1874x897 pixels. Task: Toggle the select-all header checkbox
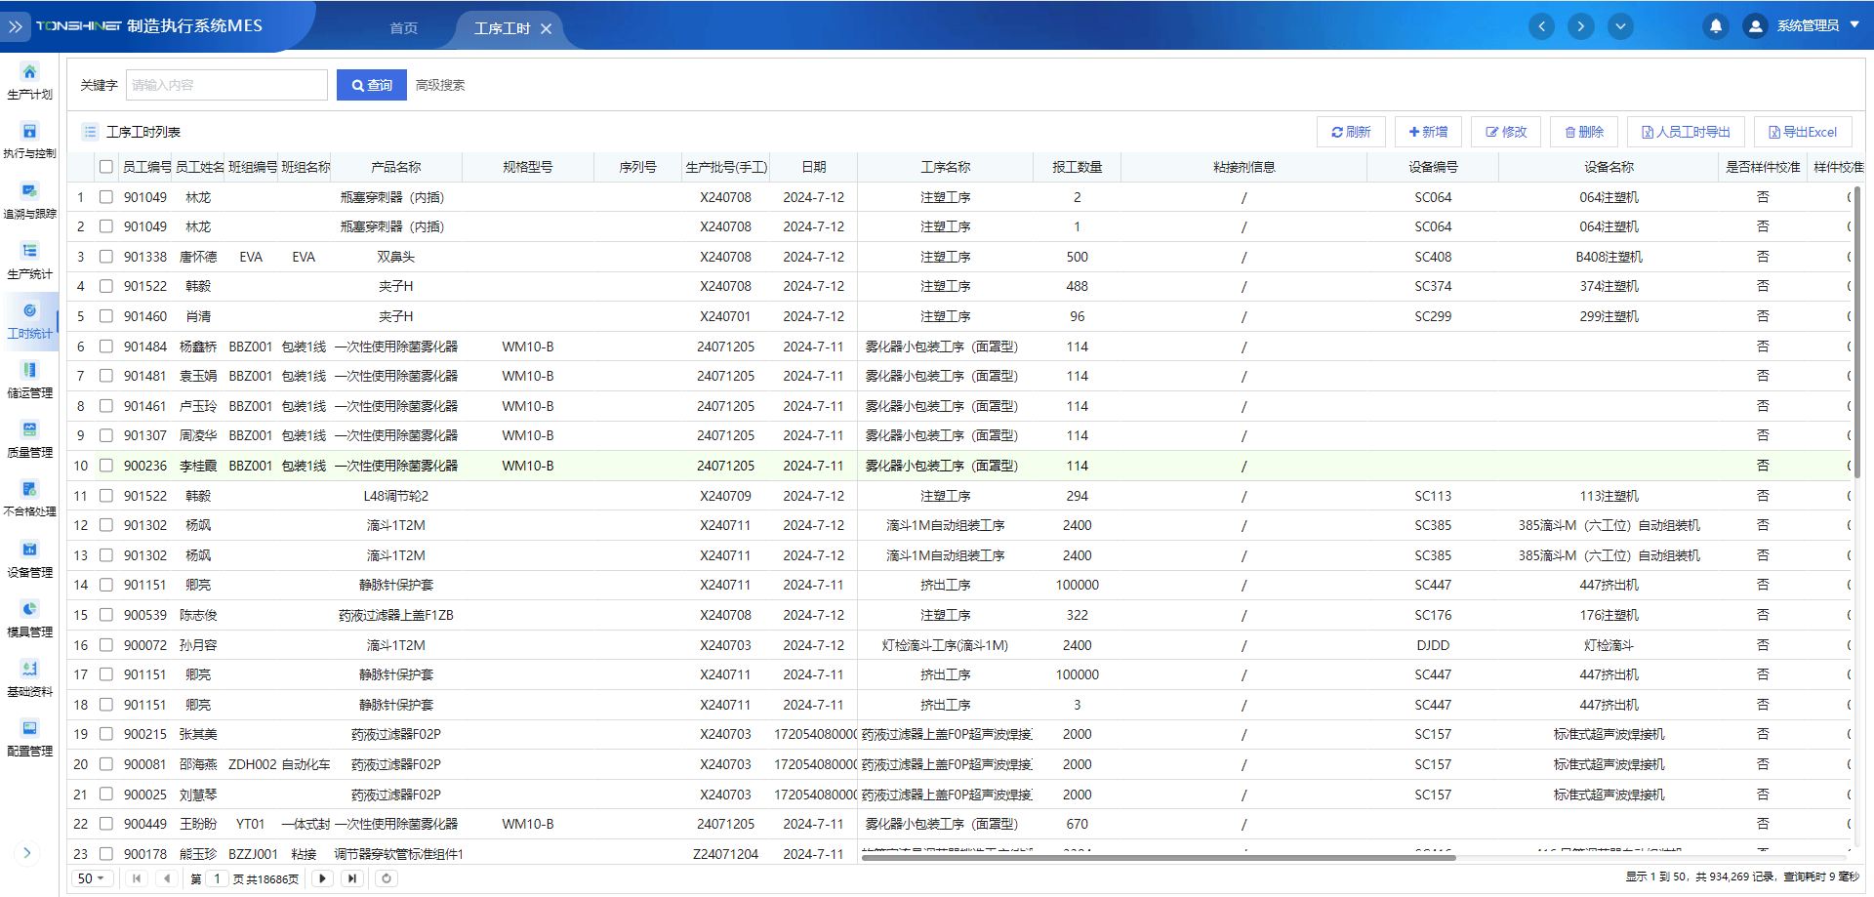pyautogui.click(x=106, y=167)
